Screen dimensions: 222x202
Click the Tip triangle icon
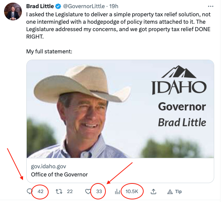coord(170,192)
